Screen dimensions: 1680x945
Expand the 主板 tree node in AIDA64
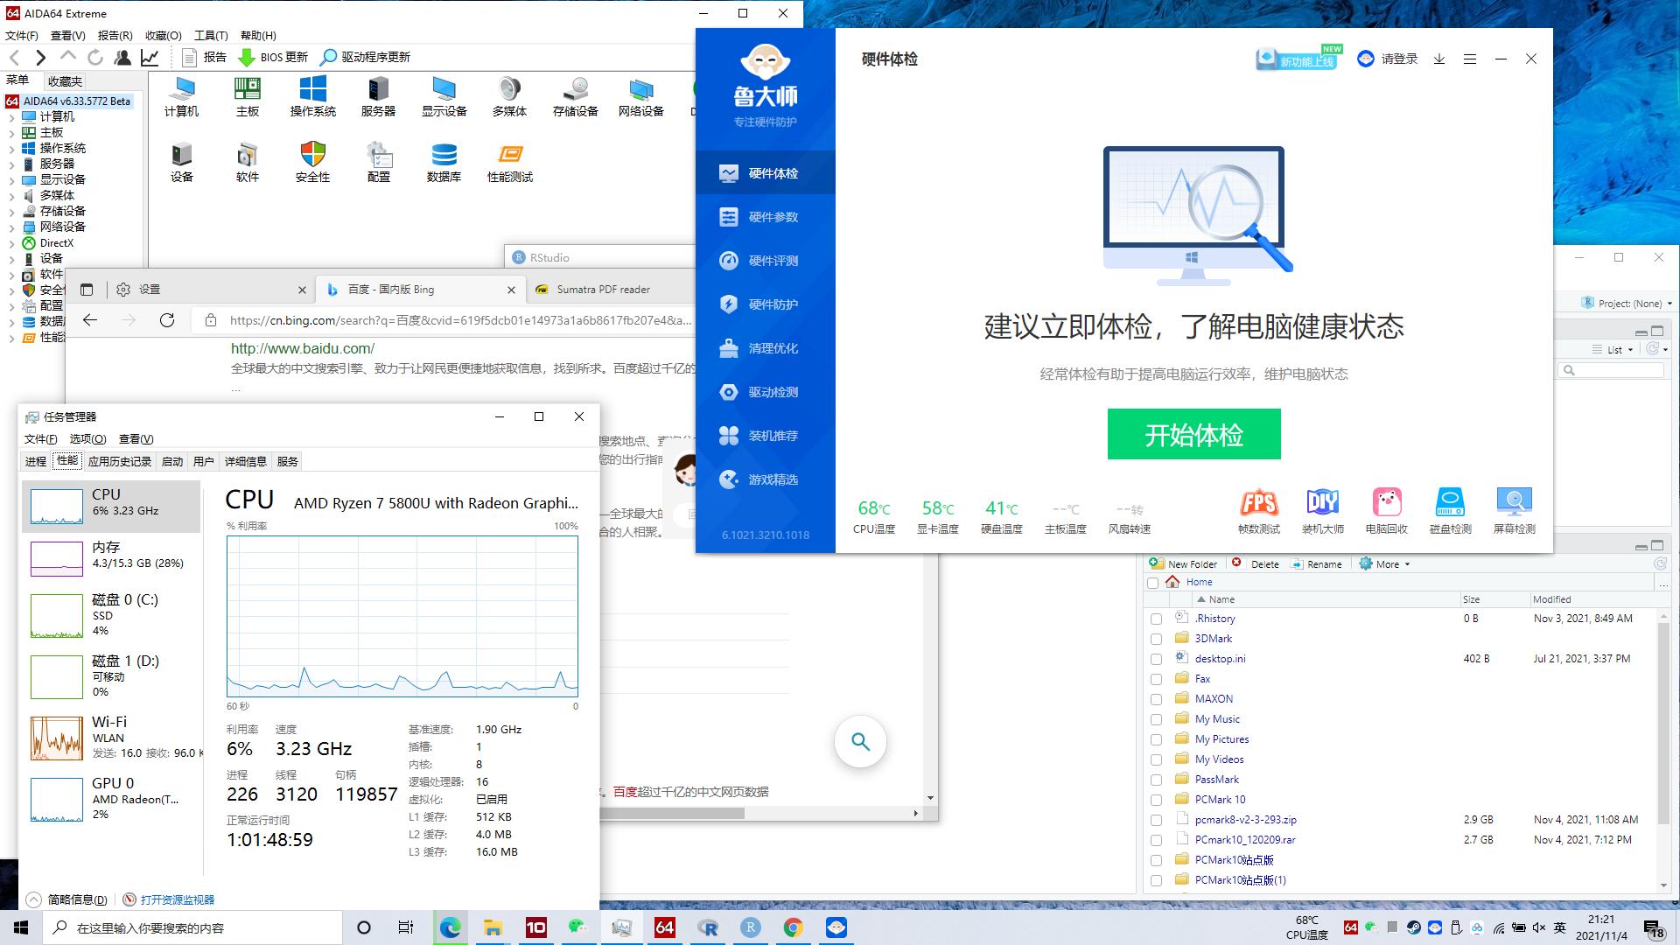click(x=11, y=133)
